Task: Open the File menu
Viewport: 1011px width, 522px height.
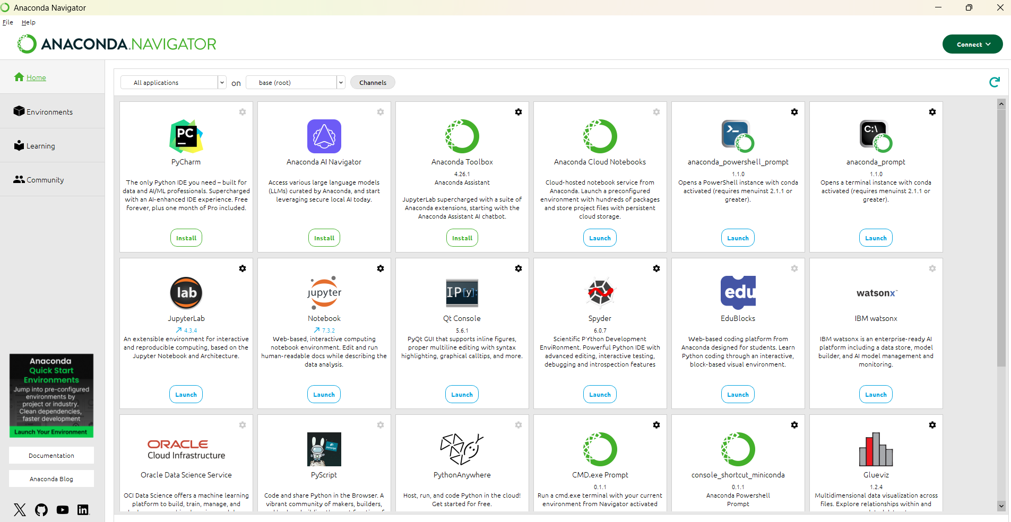Action: 8,22
